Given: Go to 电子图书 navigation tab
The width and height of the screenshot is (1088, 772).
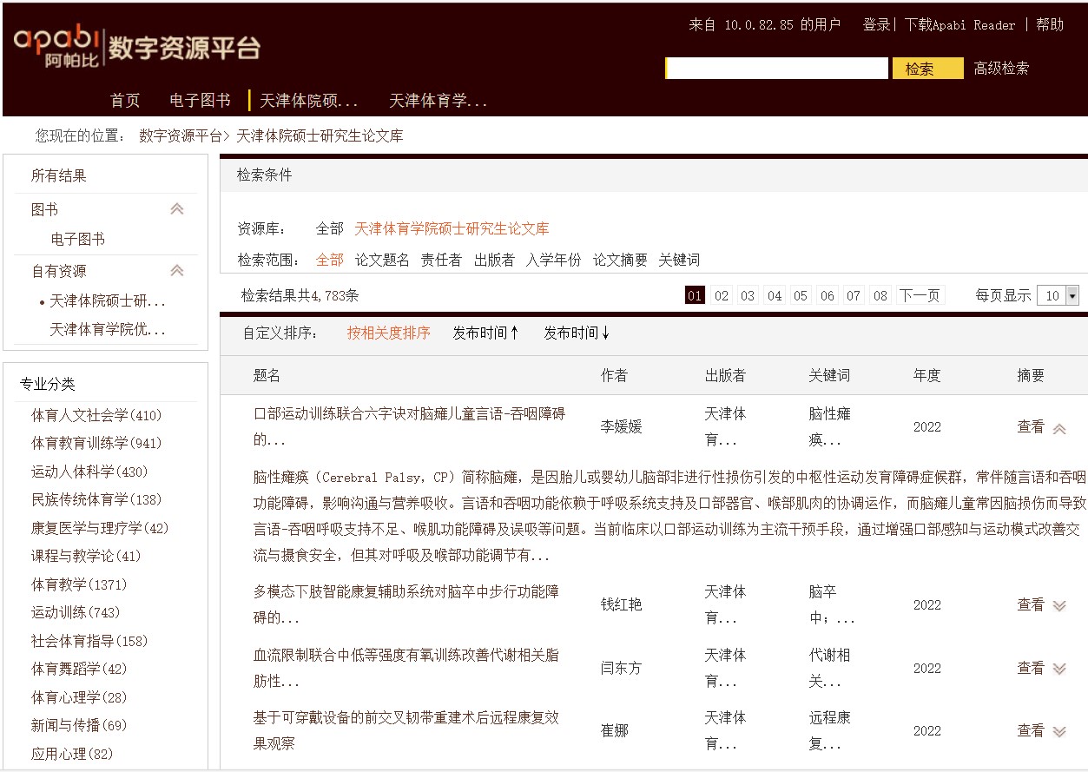Looking at the screenshot, I should (x=200, y=101).
